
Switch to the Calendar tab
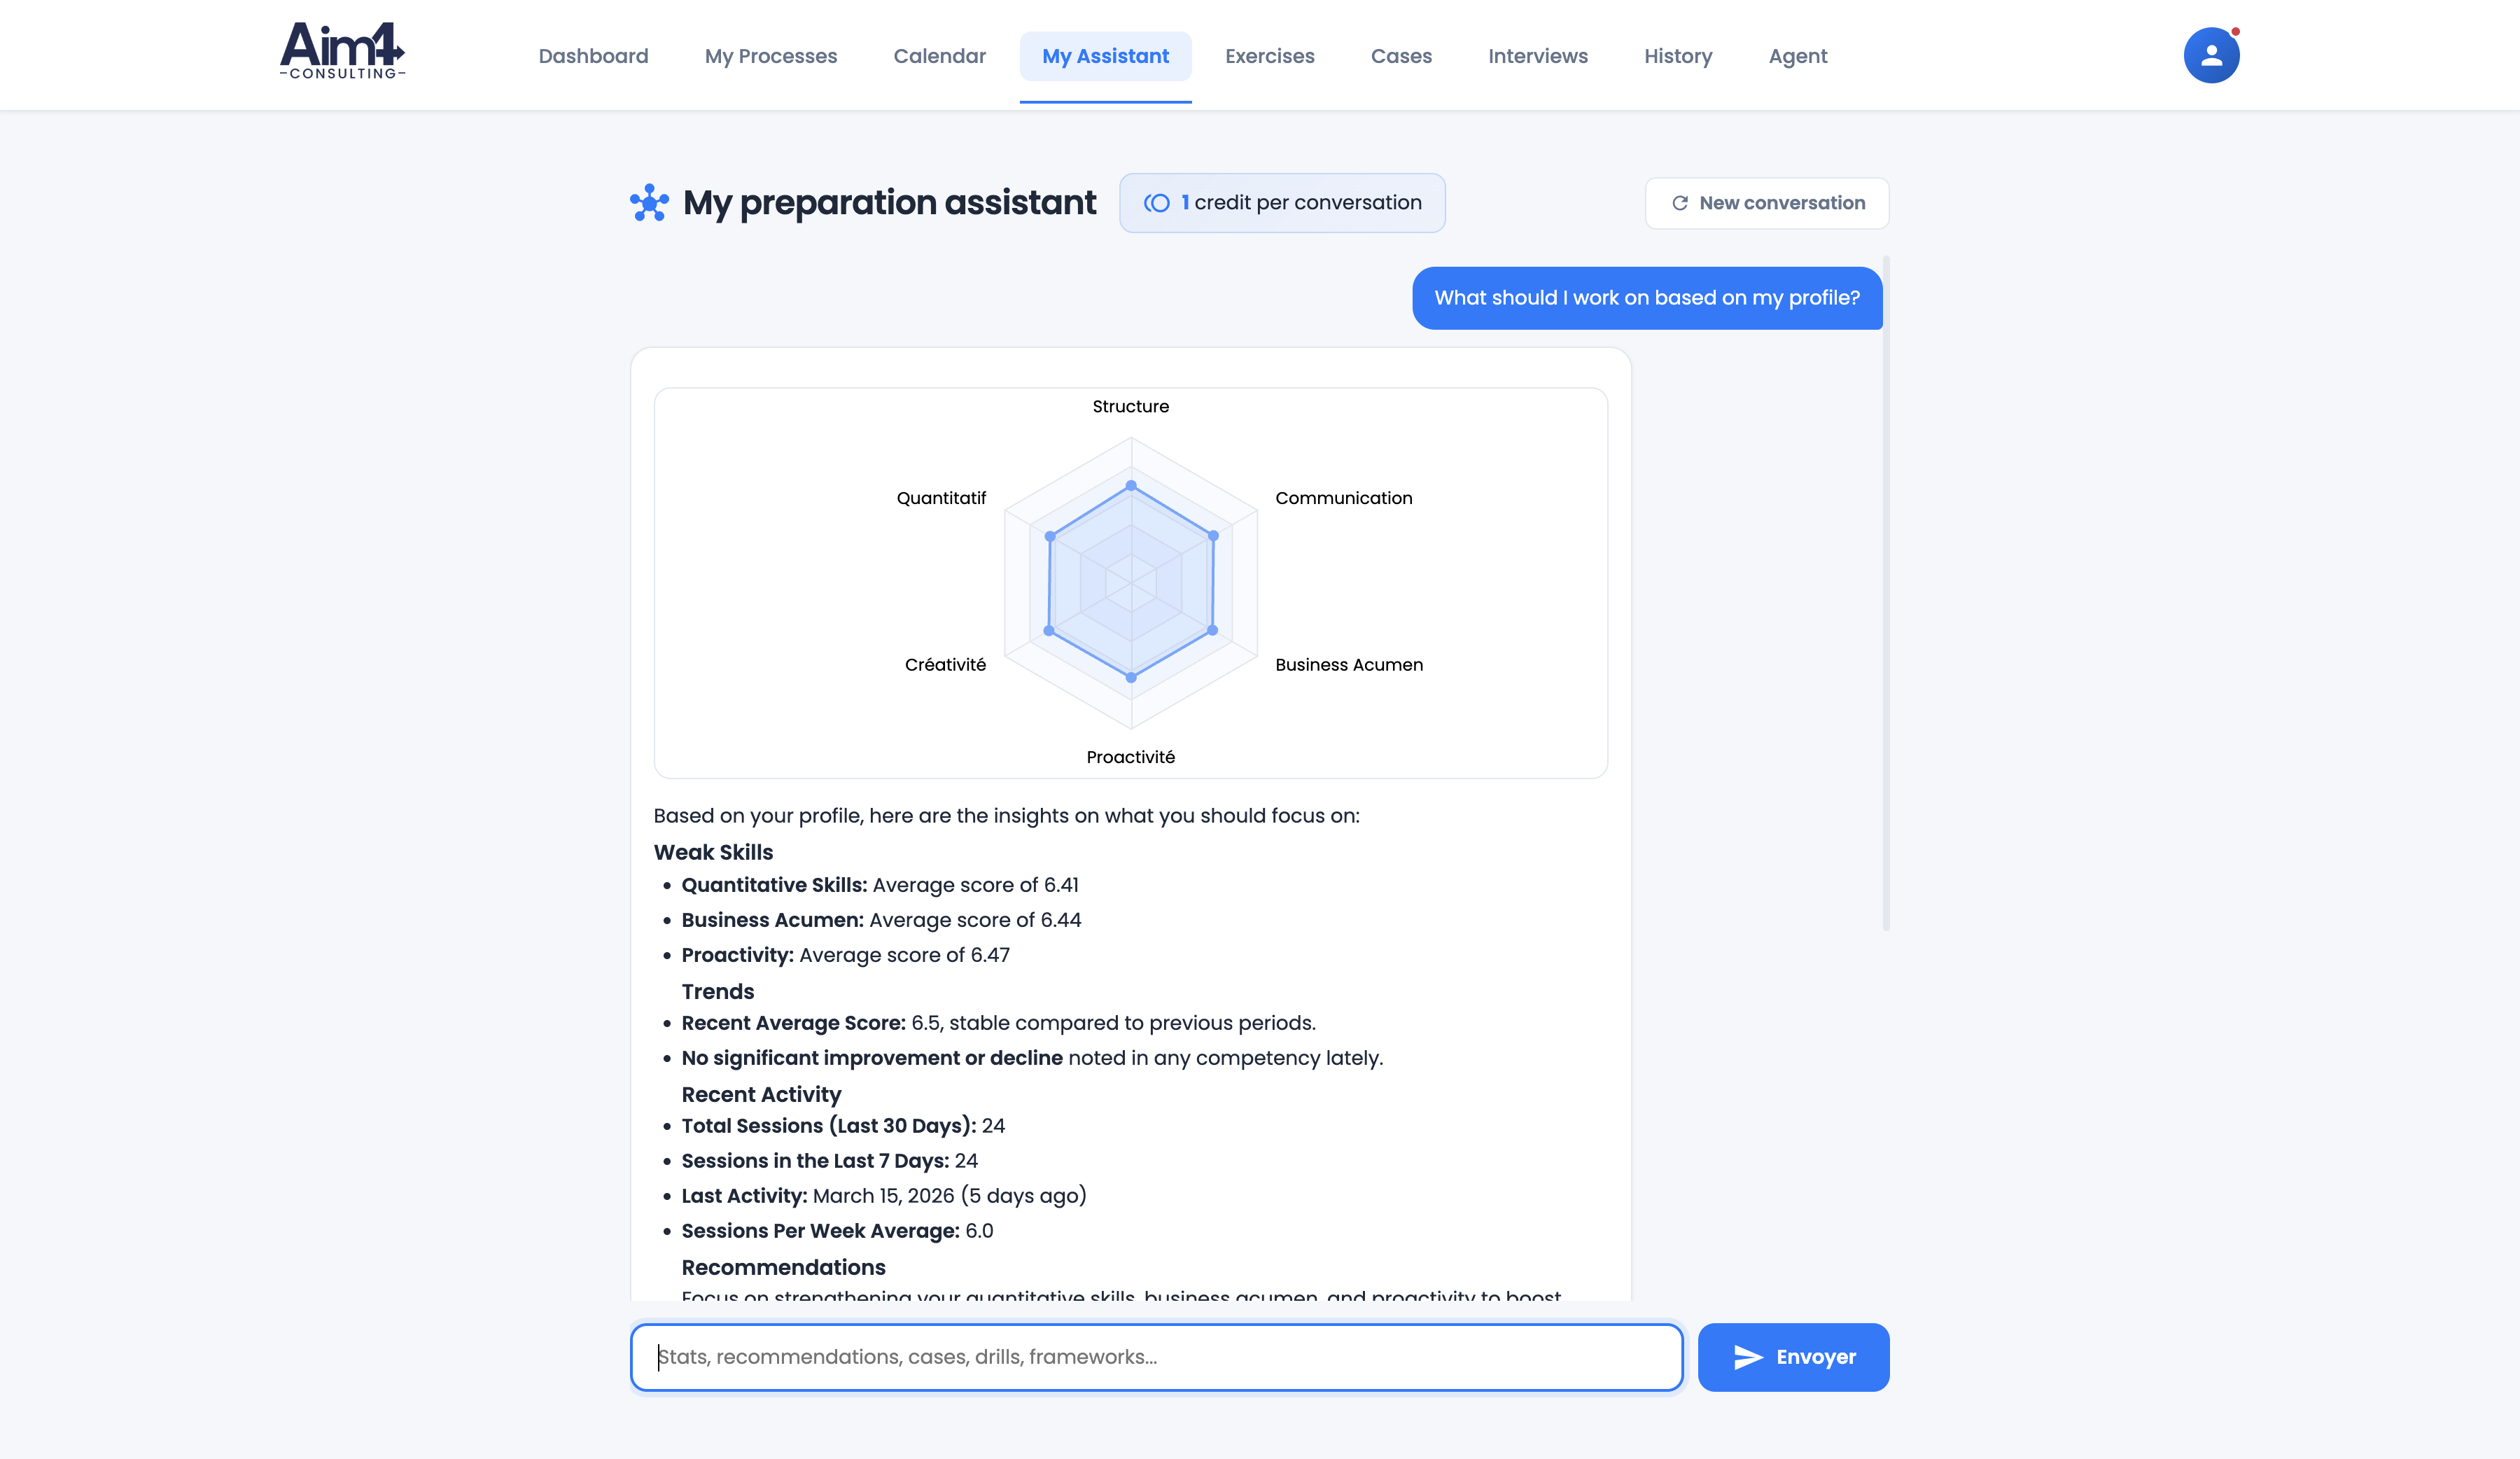939,56
